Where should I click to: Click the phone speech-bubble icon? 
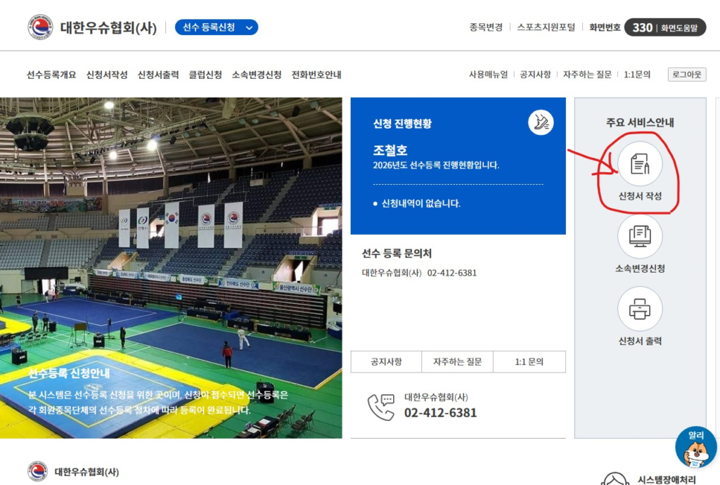click(380, 407)
